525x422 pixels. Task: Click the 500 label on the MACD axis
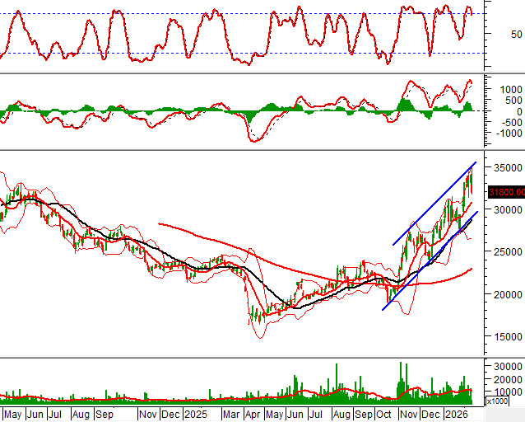click(513, 101)
